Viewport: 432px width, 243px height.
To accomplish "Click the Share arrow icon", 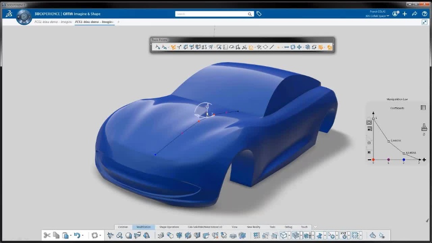I will click(414, 14).
